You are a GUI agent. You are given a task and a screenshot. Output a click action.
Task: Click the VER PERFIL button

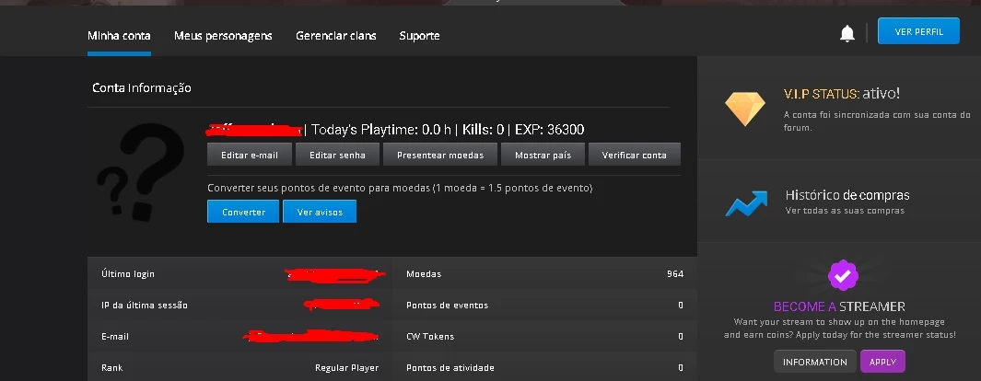[918, 31]
